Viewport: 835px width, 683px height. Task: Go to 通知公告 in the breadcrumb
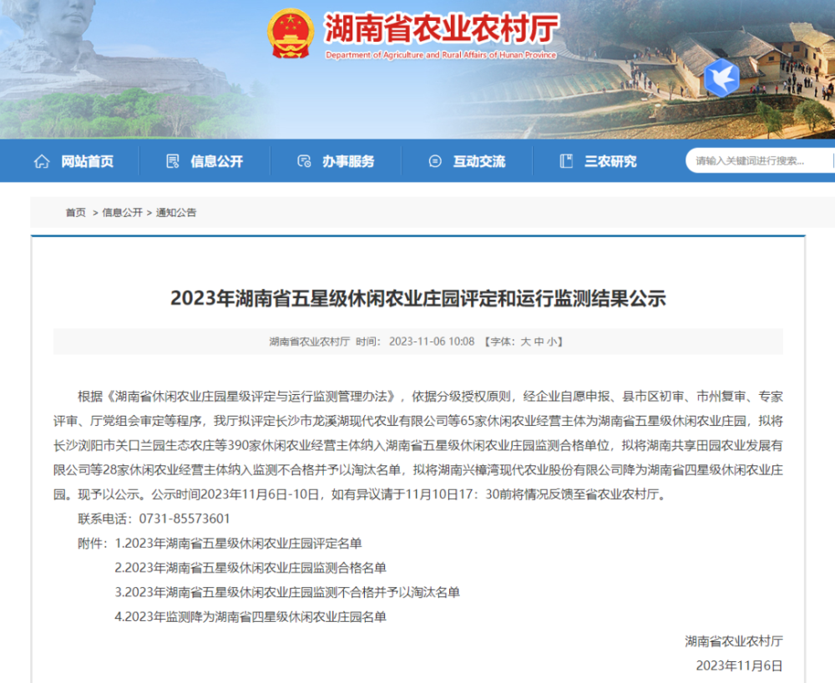(176, 213)
